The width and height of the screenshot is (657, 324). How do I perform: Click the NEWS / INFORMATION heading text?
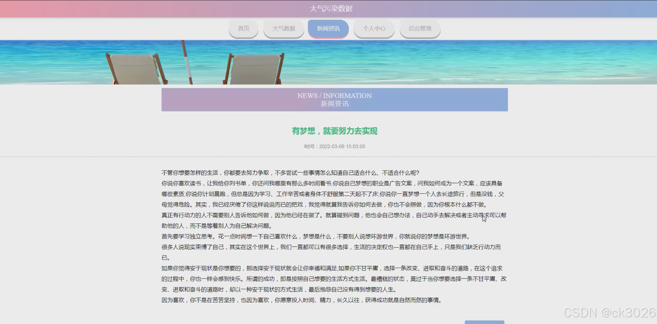pos(334,96)
